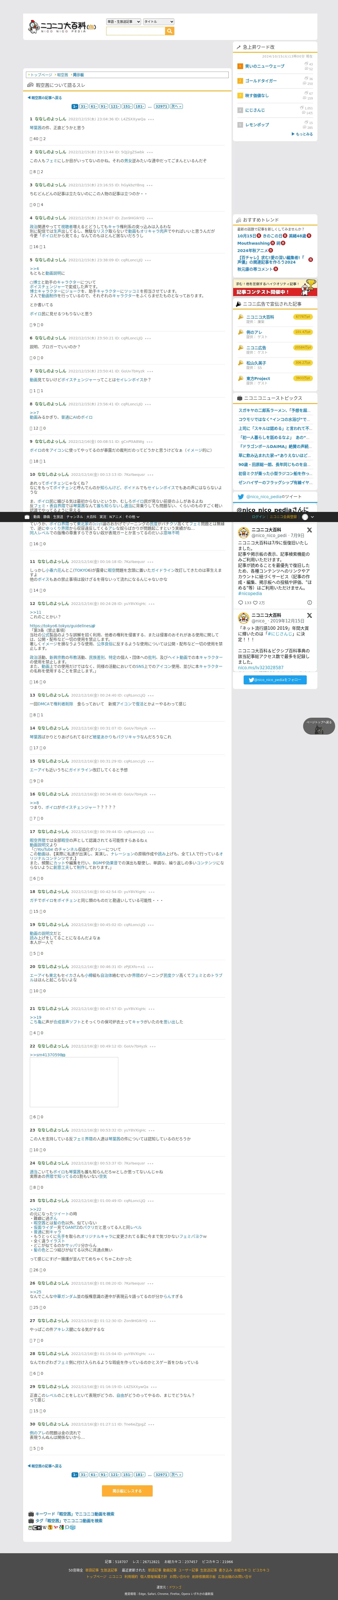Screen dimensions: 338x1600
Task: Open 生放送 in the black nav bar
Action: [x=58, y=517]
